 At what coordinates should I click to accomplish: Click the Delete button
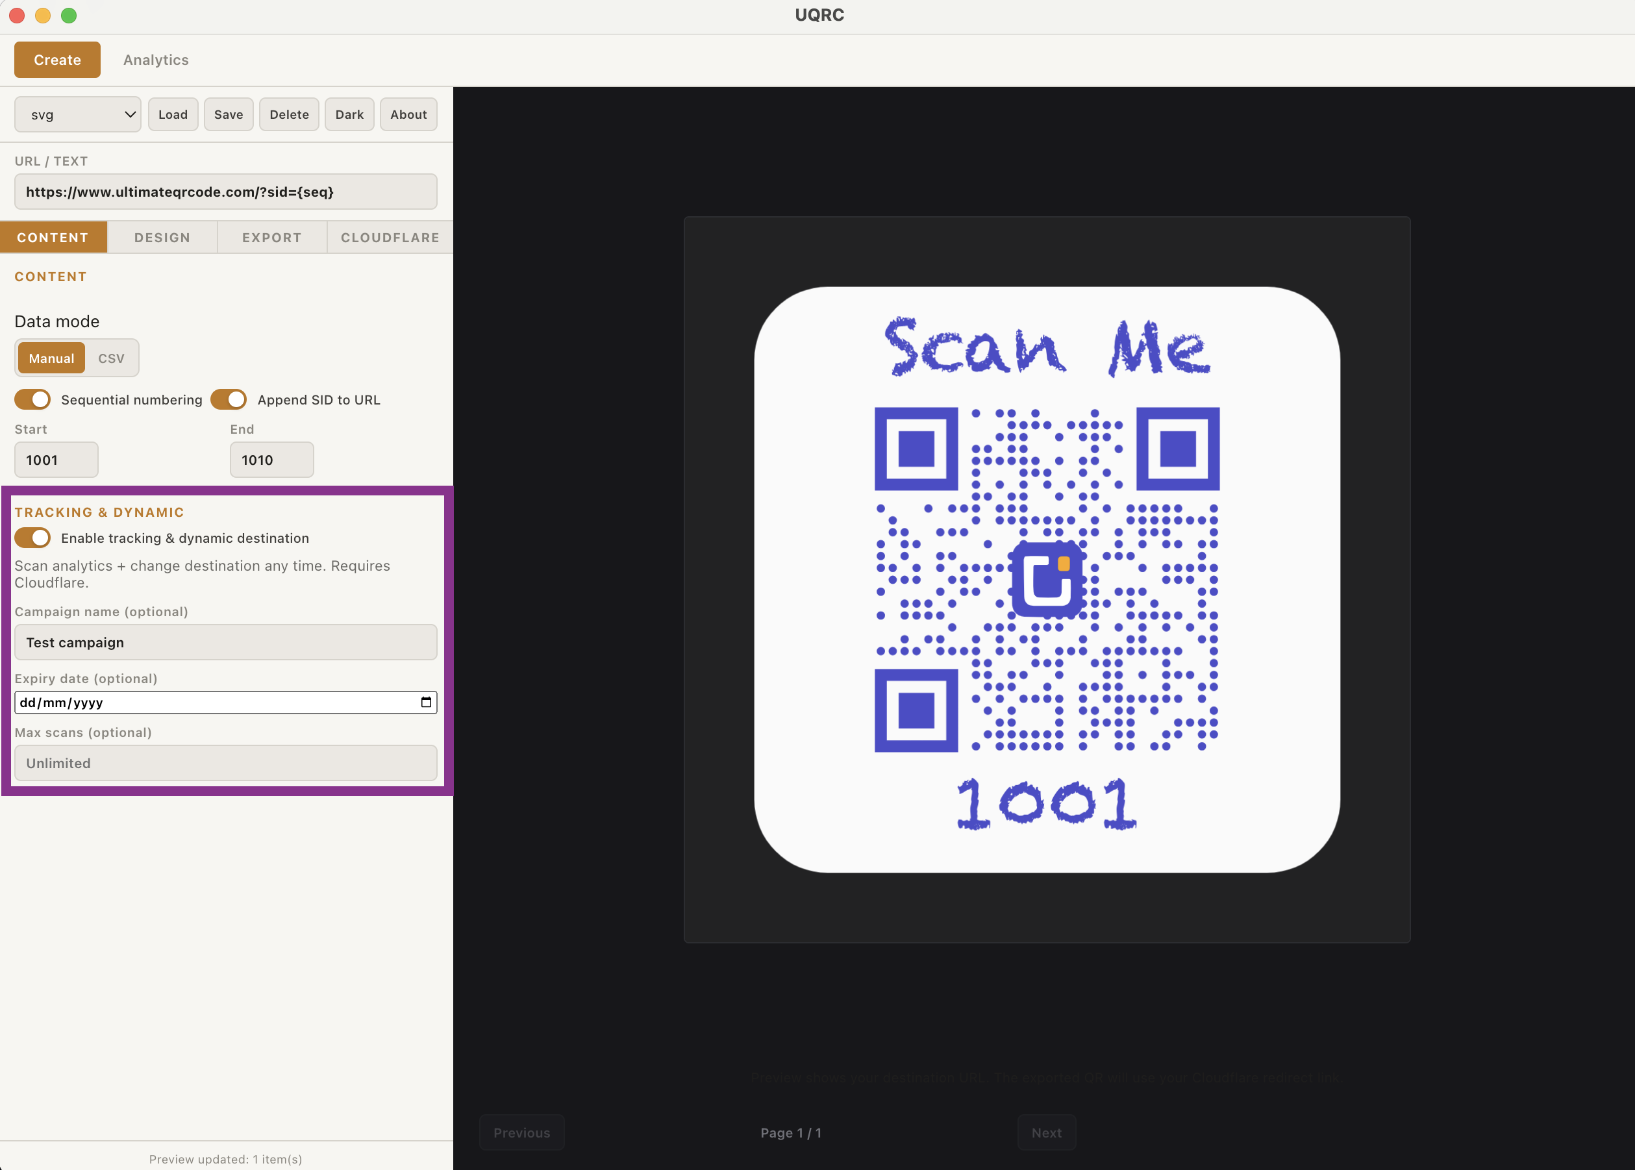pos(289,114)
